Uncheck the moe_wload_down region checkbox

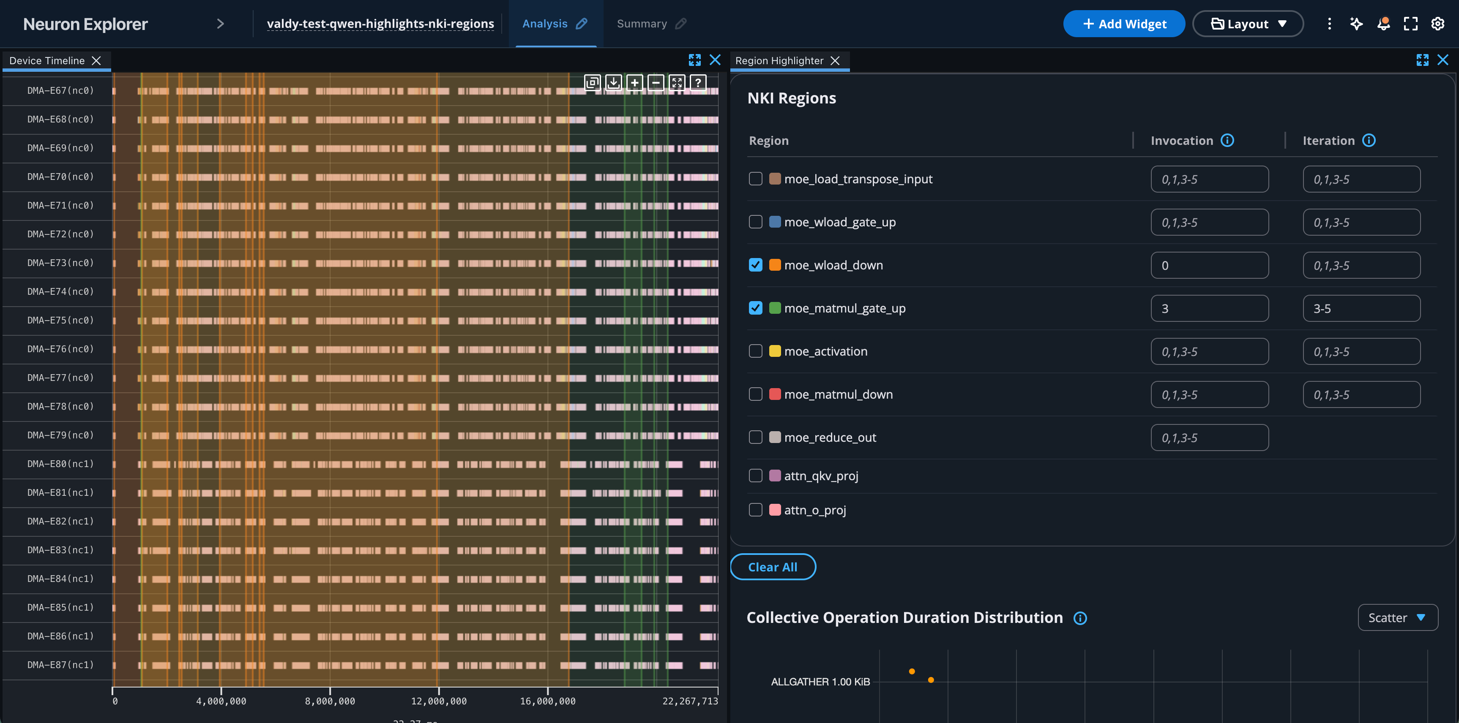click(756, 265)
